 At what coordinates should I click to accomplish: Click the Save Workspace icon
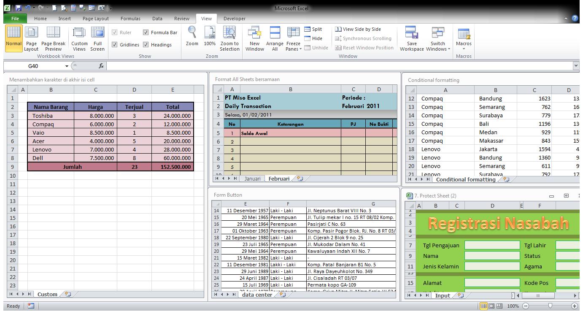(x=411, y=38)
